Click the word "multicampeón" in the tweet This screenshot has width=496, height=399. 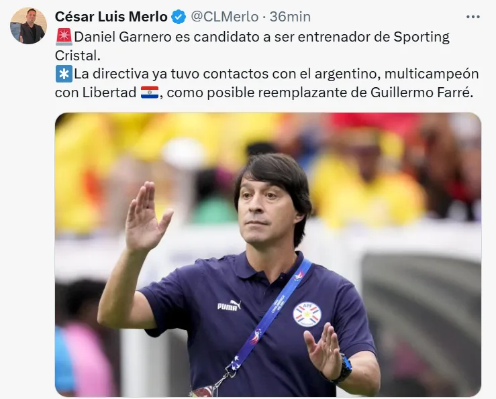pyautogui.click(x=432, y=74)
